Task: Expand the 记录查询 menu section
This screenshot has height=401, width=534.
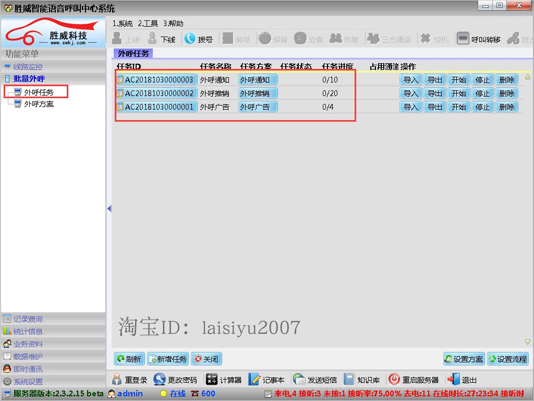Action: (x=28, y=319)
